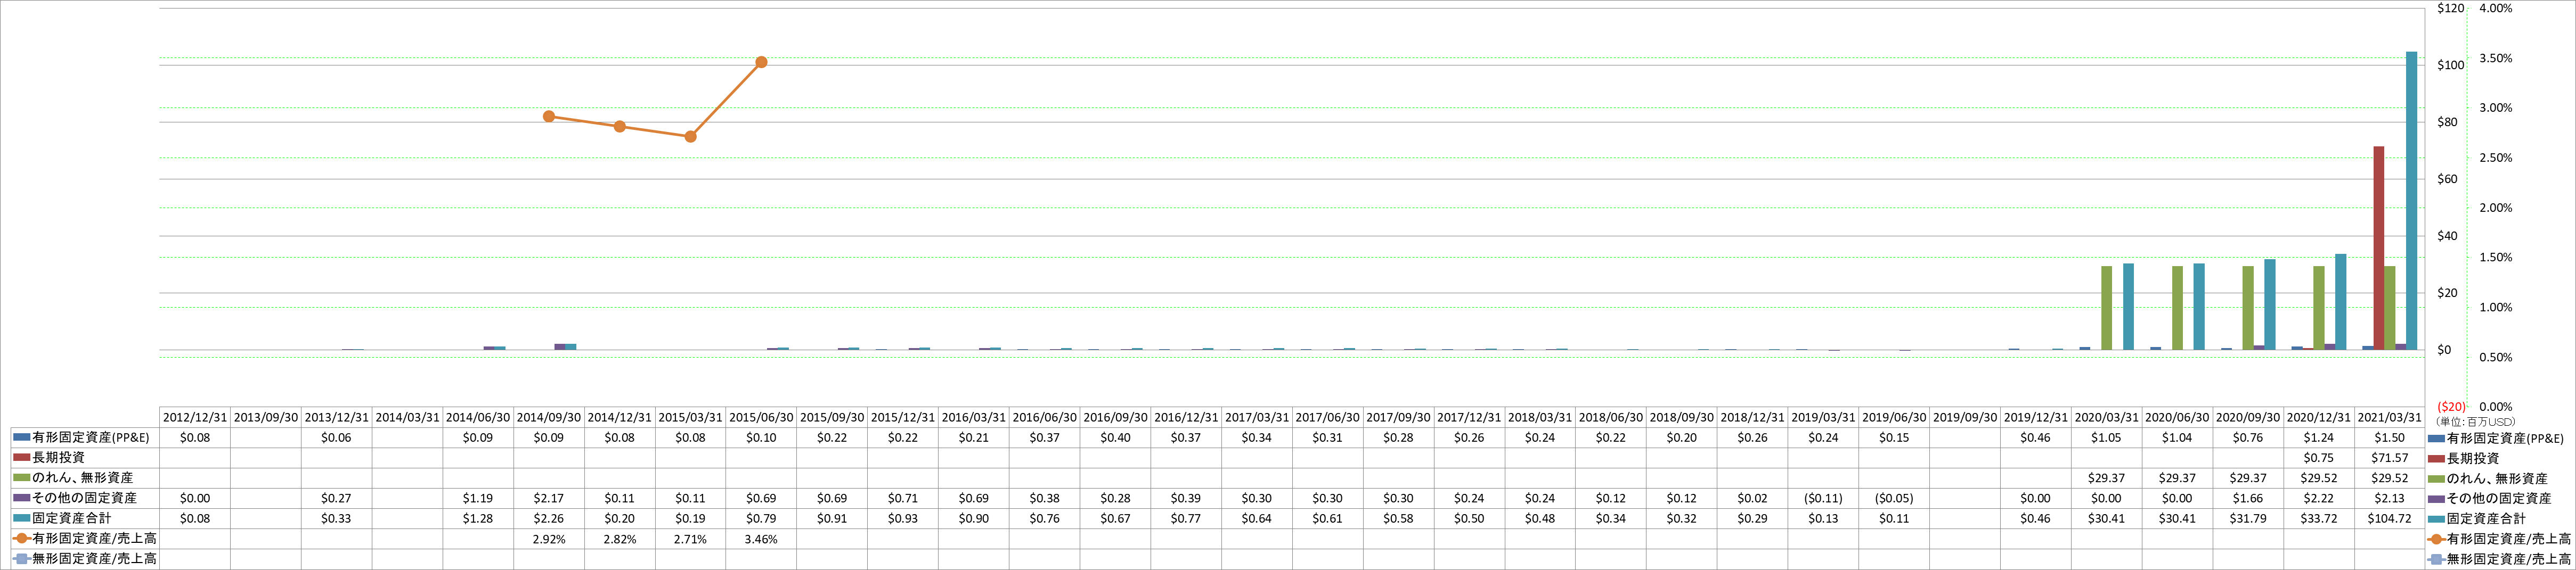Select the ($0.11) negative cell under 2019/03/31
Screen dimensions: 2576x570
coord(1823,498)
